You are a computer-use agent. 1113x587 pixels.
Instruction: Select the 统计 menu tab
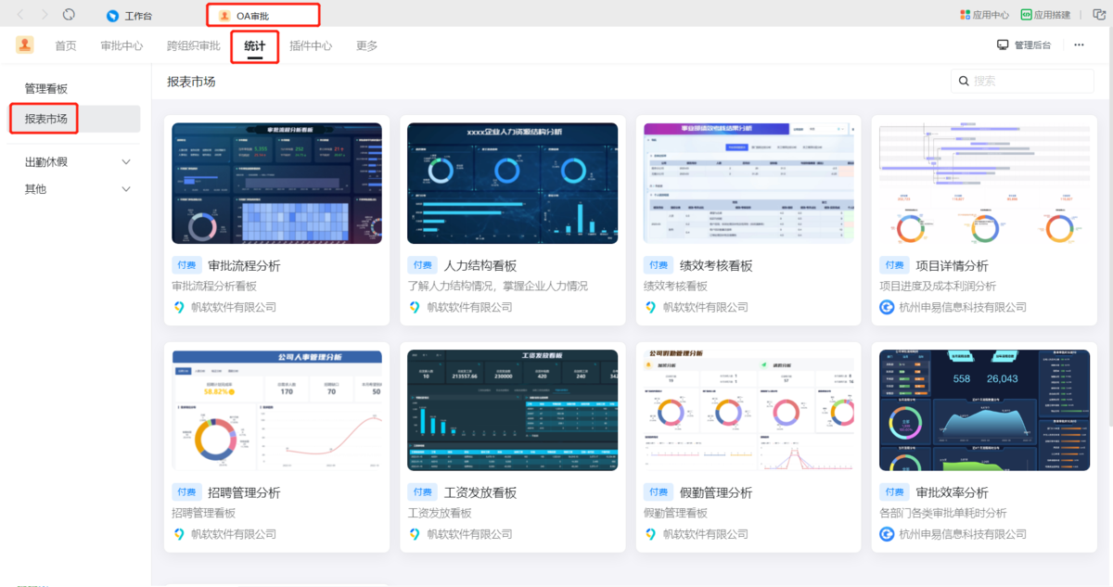[x=254, y=45]
